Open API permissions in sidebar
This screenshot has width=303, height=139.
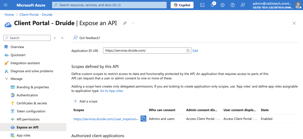point(28,119)
